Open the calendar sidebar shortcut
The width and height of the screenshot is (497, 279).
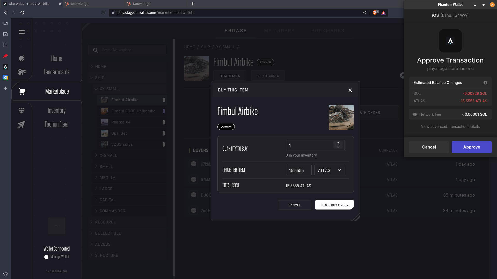[5, 78]
